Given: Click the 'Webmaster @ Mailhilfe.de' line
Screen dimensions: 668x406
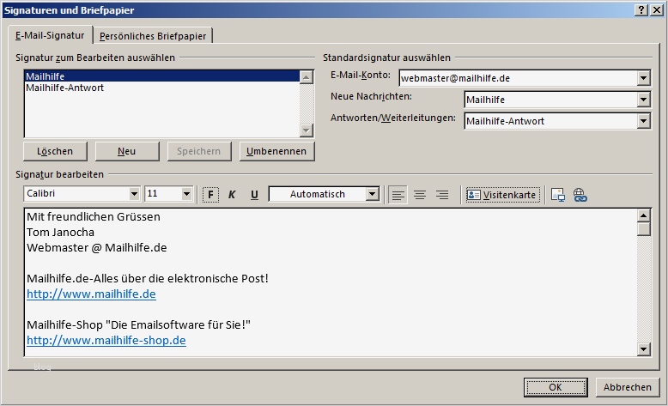Looking at the screenshot, I should point(97,247).
